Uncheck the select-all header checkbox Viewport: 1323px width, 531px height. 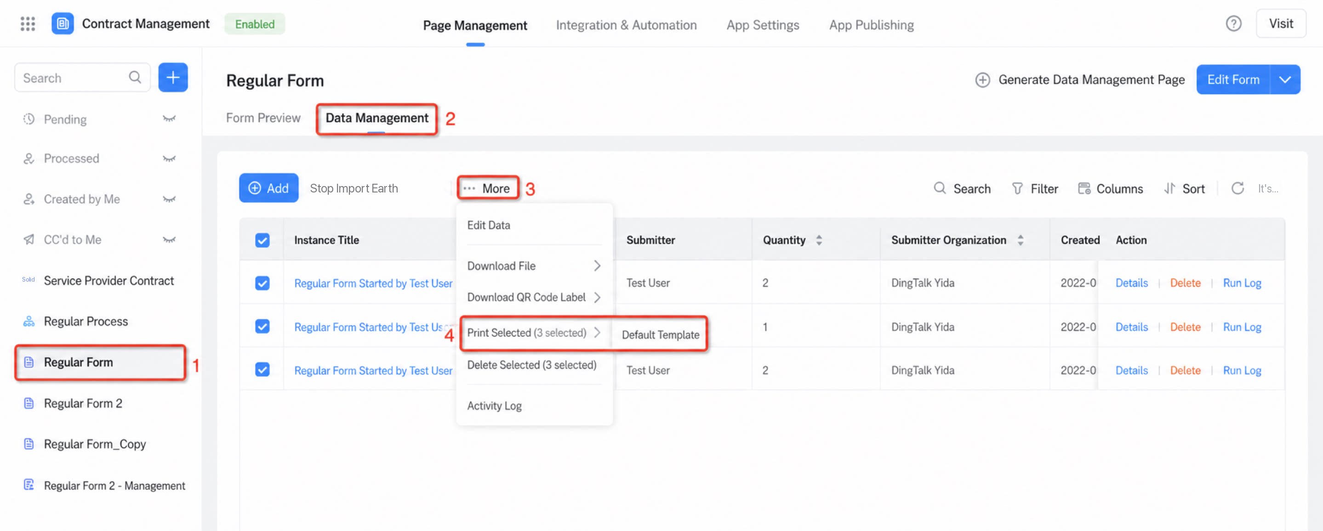(262, 240)
